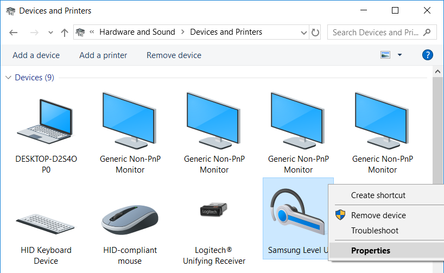This screenshot has height=273, width=444.
Task: Click the scrollbar up arrow
Action: click(438, 72)
